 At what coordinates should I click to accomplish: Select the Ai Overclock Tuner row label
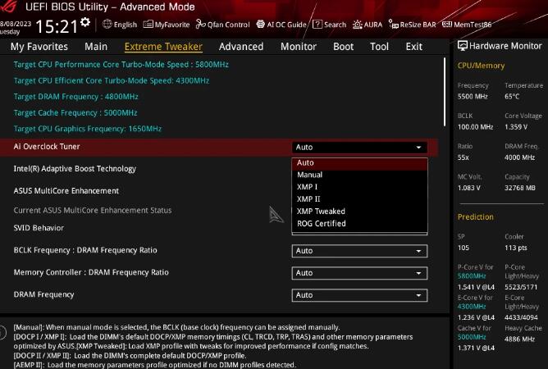[47, 147]
